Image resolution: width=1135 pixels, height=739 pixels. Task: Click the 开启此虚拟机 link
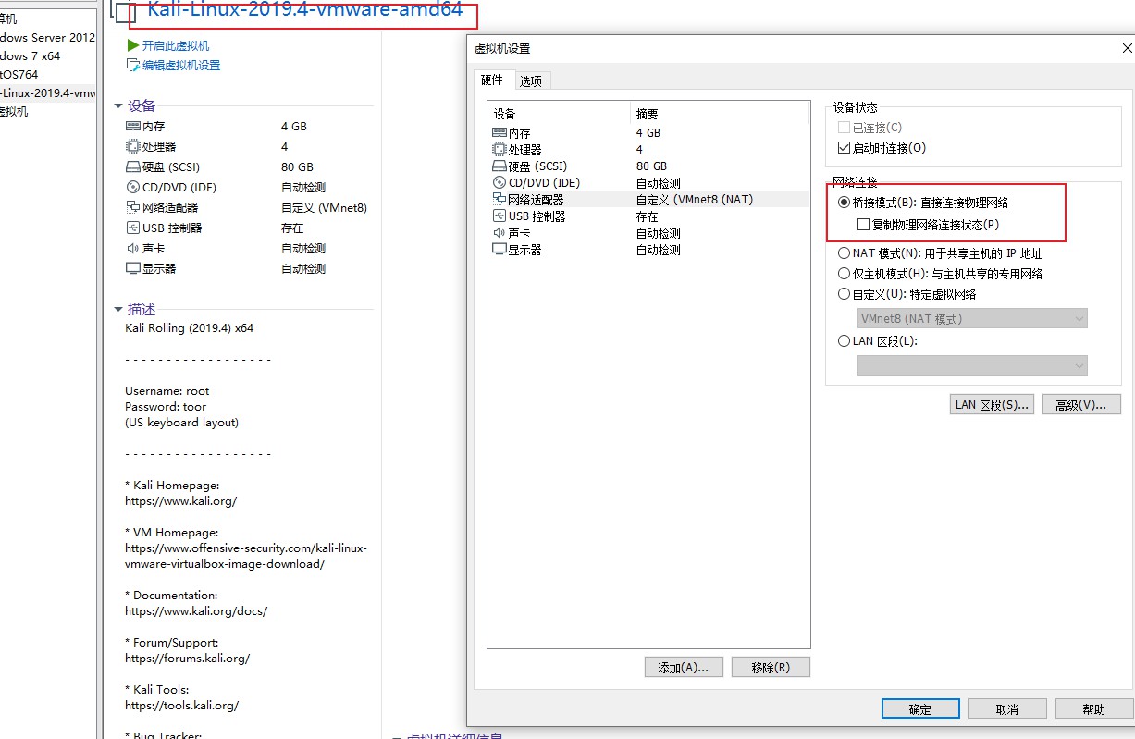click(176, 46)
